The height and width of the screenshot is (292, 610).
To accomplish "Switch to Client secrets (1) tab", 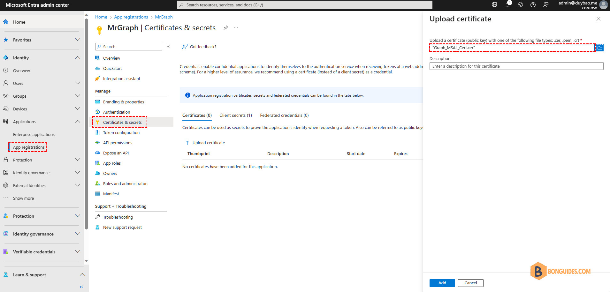I will 236,115.
